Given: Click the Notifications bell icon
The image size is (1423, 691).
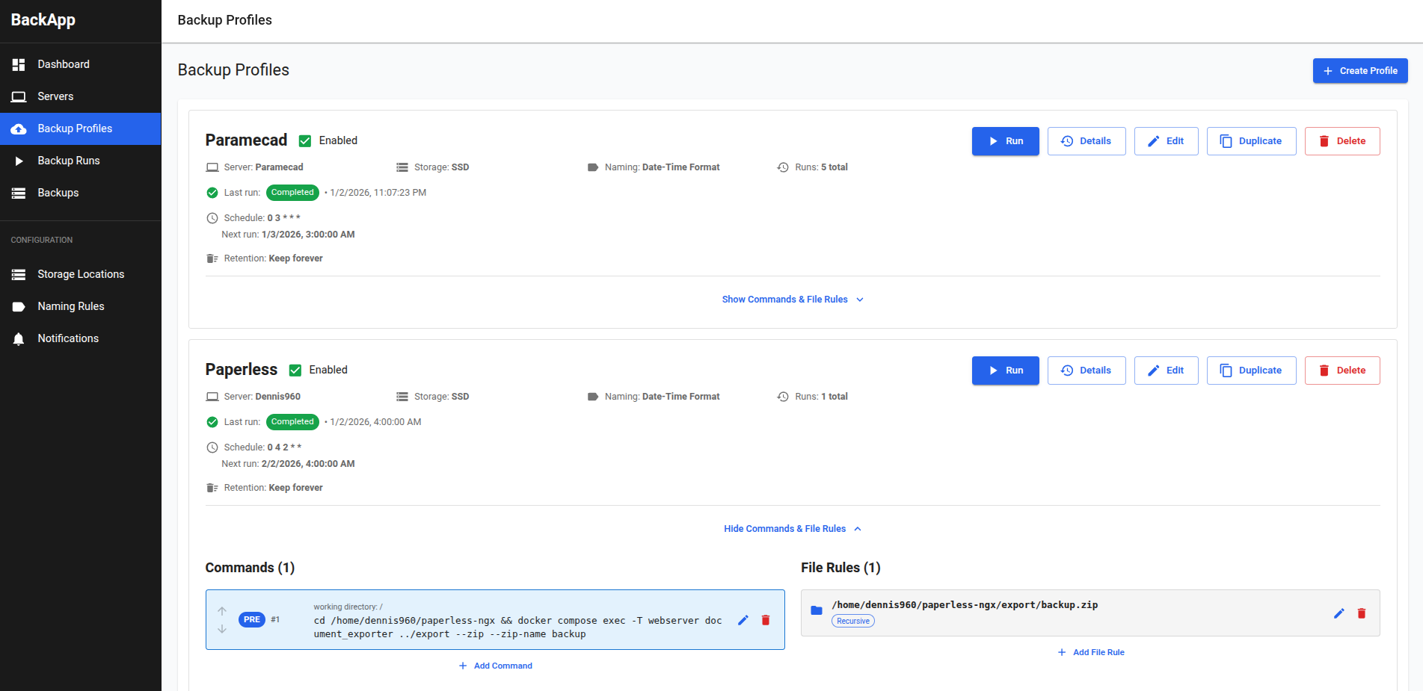Looking at the screenshot, I should click(19, 339).
